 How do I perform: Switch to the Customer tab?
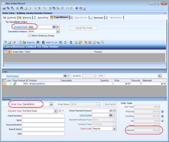point(10,18)
